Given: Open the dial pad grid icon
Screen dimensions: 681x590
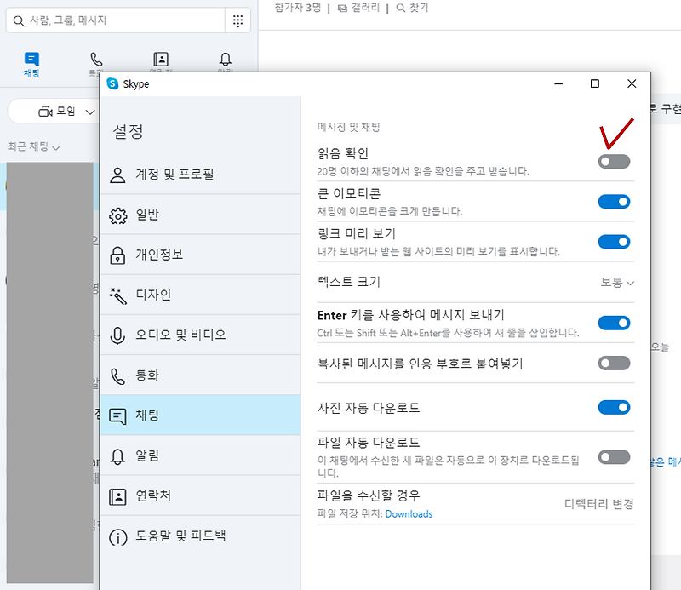Looking at the screenshot, I should point(237,20).
